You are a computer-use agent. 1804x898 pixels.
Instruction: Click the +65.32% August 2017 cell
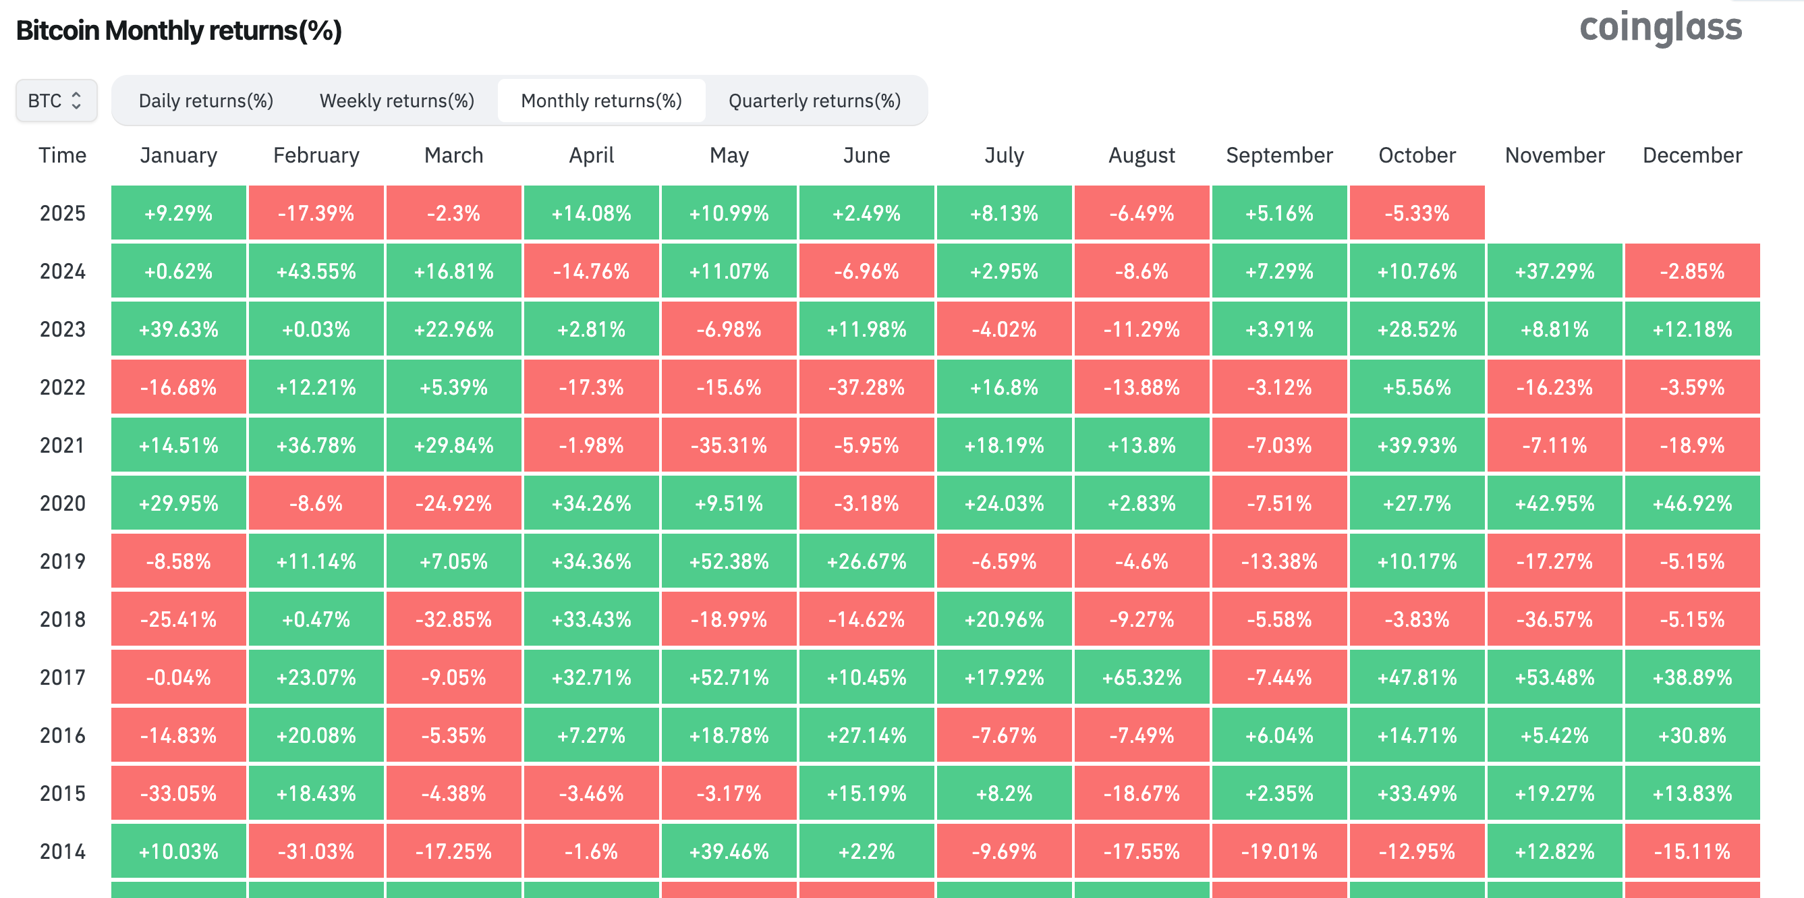click(1141, 677)
